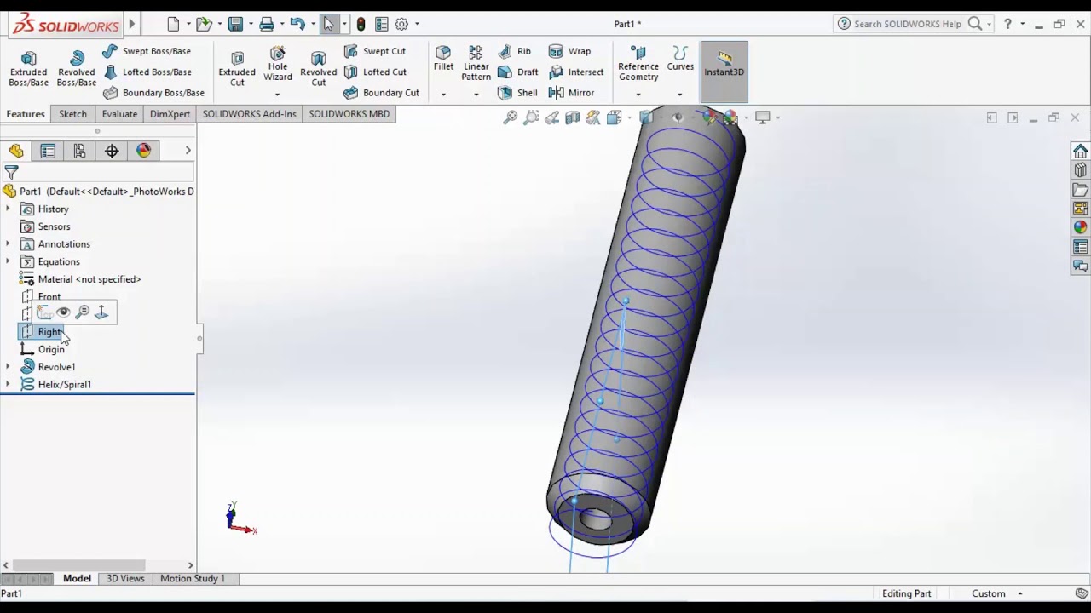Expand the Revolve1 feature
The height and width of the screenshot is (613, 1091).
point(8,367)
